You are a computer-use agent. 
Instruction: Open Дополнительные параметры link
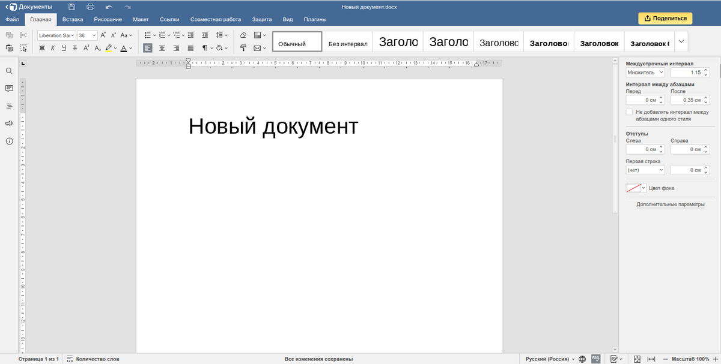tap(670, 204)
